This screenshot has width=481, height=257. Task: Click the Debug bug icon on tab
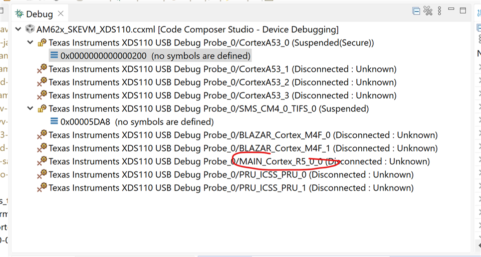(20, 13)
